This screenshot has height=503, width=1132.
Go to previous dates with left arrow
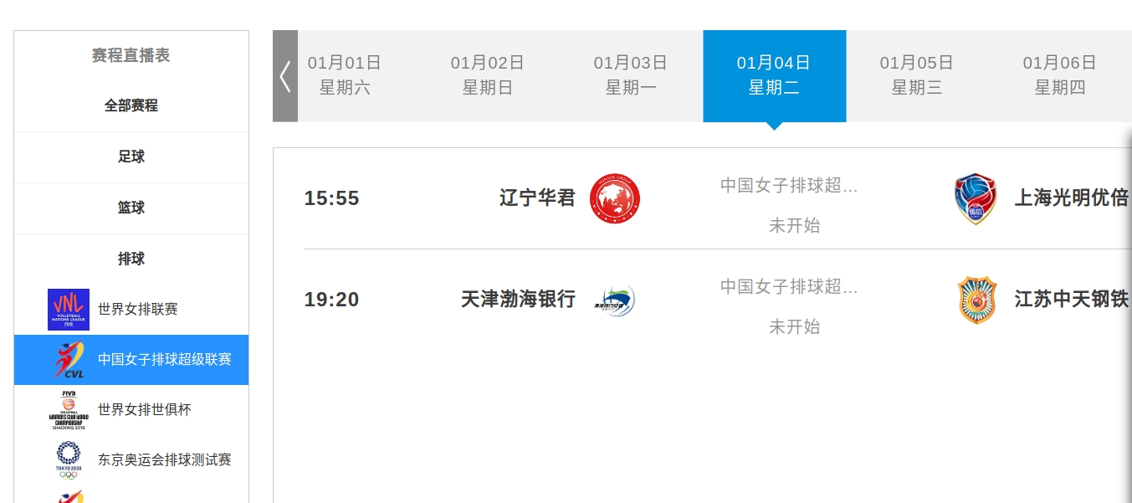285,76
